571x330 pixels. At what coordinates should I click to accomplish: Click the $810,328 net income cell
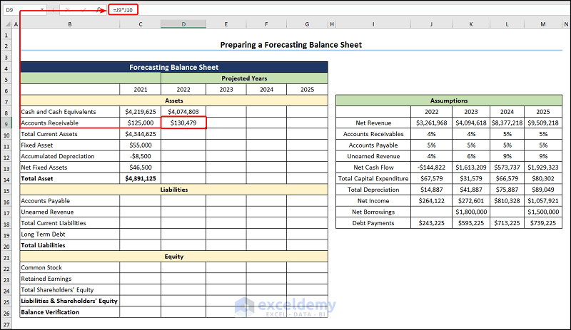[507, 201]
